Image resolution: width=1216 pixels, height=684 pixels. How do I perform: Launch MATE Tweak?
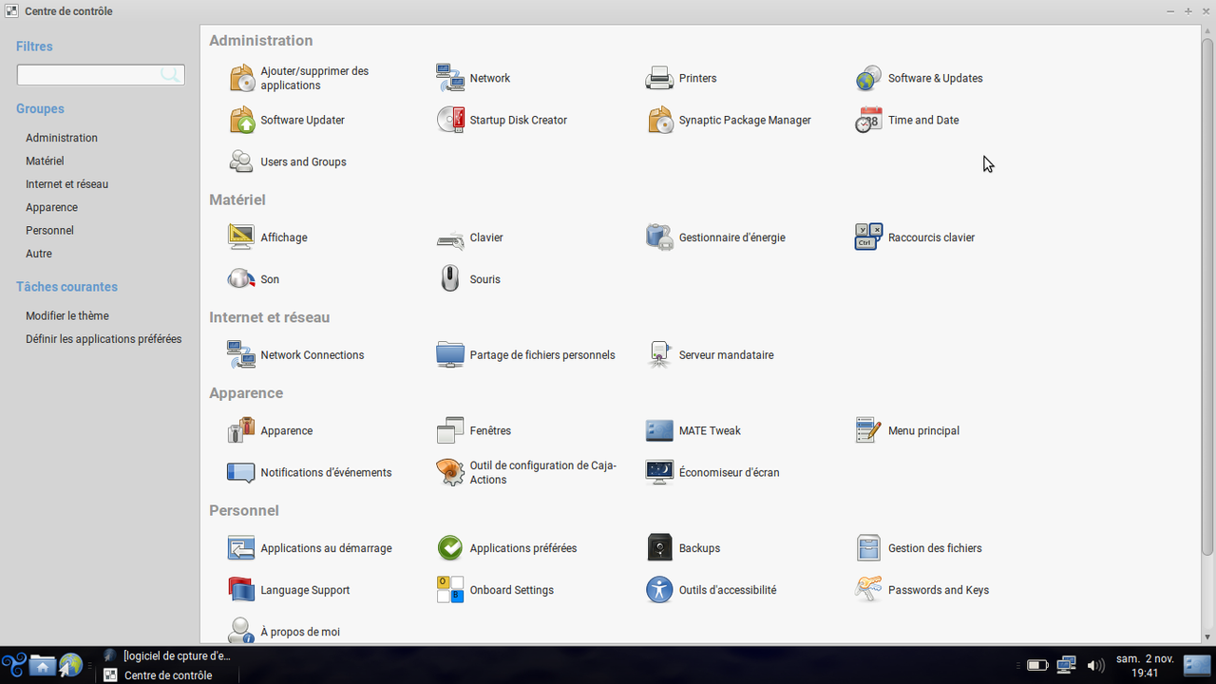click(693, 431)
